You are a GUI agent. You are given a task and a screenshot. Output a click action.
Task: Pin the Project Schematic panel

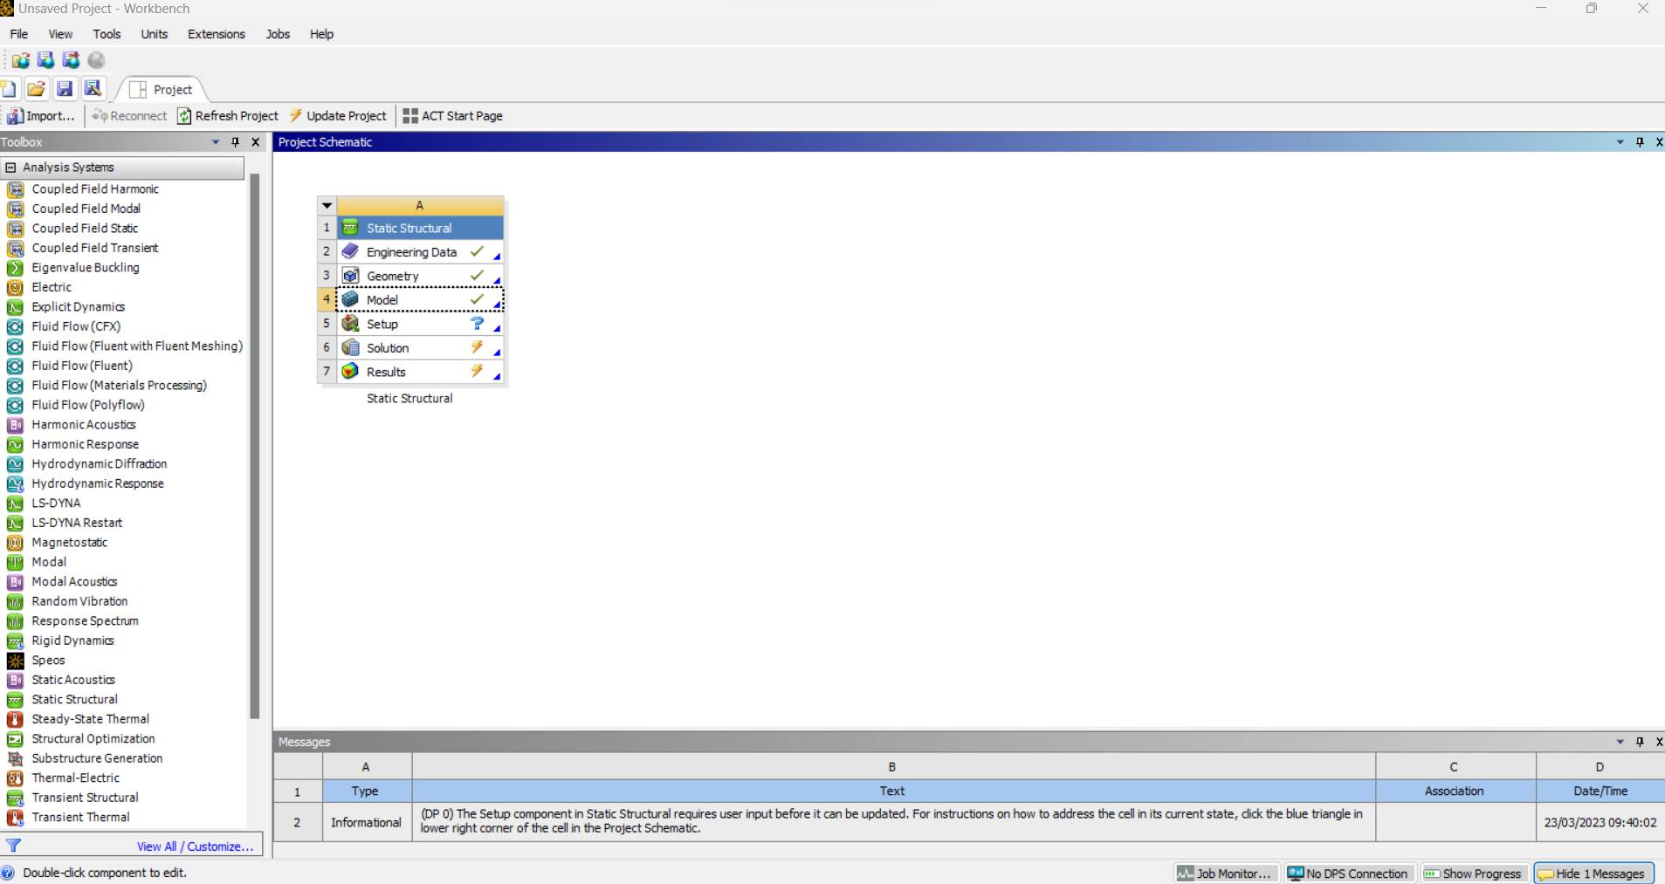tap(1640, 141)
